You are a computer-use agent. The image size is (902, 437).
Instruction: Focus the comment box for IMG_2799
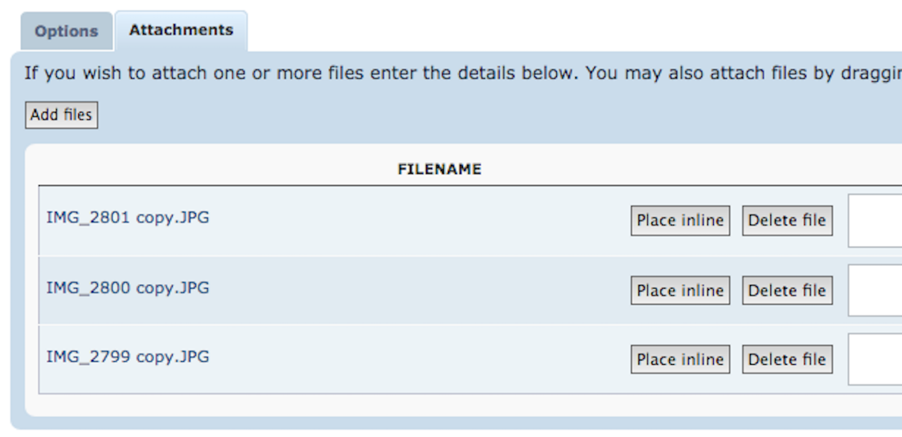tap(875, 359)
